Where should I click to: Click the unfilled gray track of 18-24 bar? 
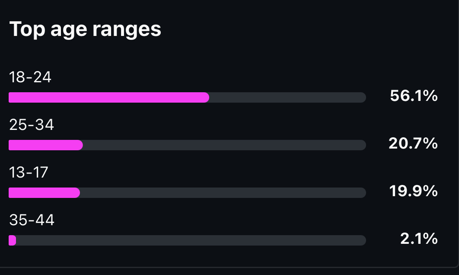point(287,97)
